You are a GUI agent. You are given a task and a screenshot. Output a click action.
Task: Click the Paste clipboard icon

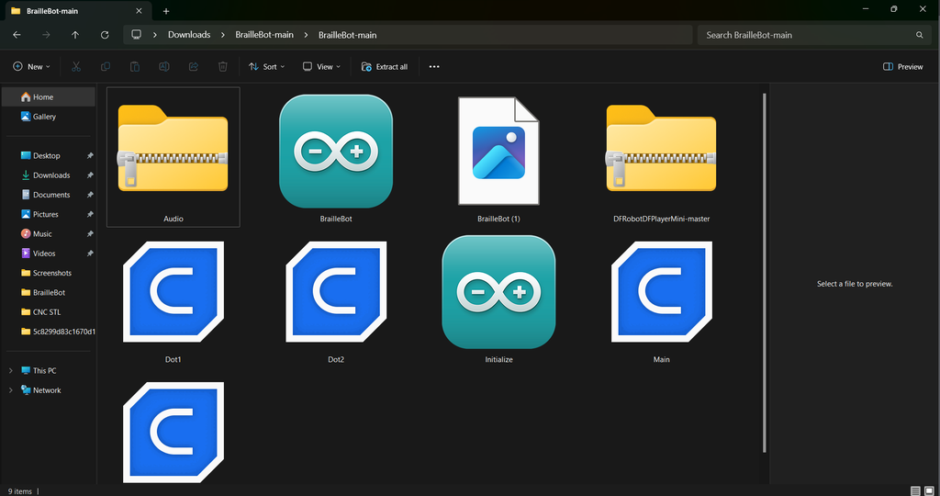click(x=135, y=66)
